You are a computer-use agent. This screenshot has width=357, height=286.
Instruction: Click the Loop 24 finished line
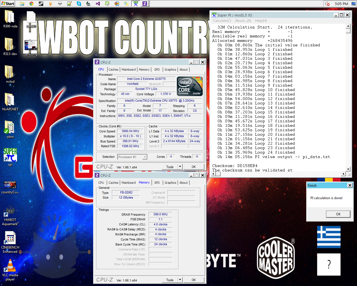[x=256, y=152]
